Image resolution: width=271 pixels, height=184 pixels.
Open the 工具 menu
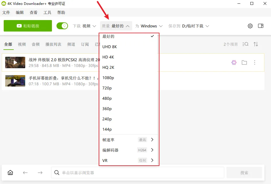point(47,12)
